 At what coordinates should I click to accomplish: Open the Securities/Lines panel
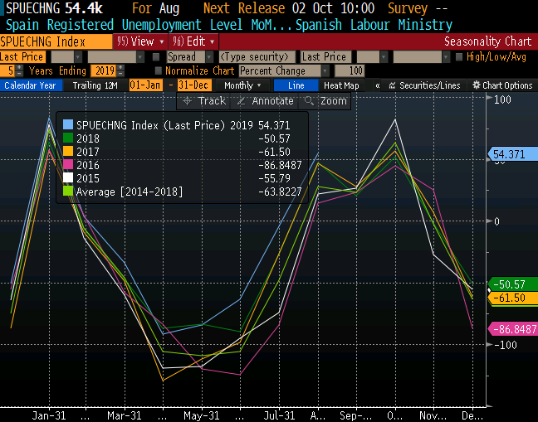[392, 85]
